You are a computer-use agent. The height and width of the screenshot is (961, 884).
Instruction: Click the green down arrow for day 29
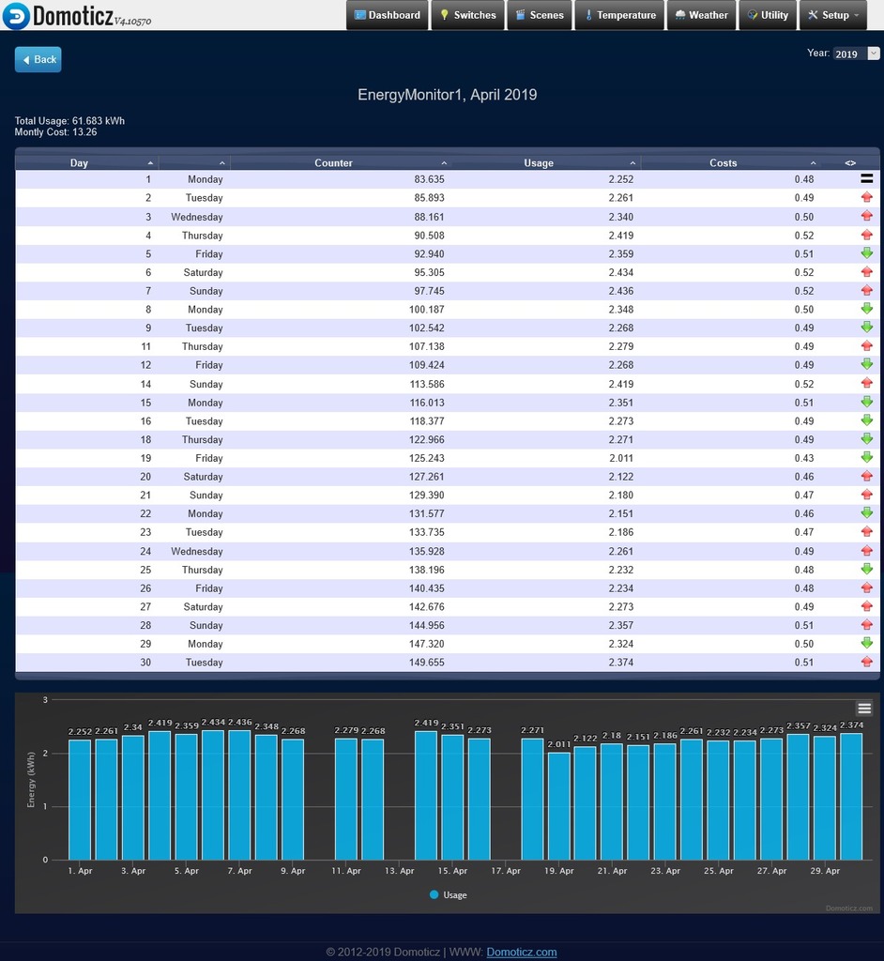coord(866,644)
